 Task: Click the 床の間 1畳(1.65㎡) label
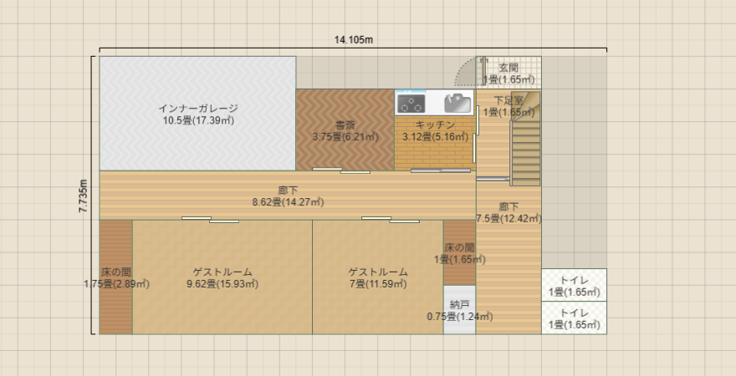(459, 254)
